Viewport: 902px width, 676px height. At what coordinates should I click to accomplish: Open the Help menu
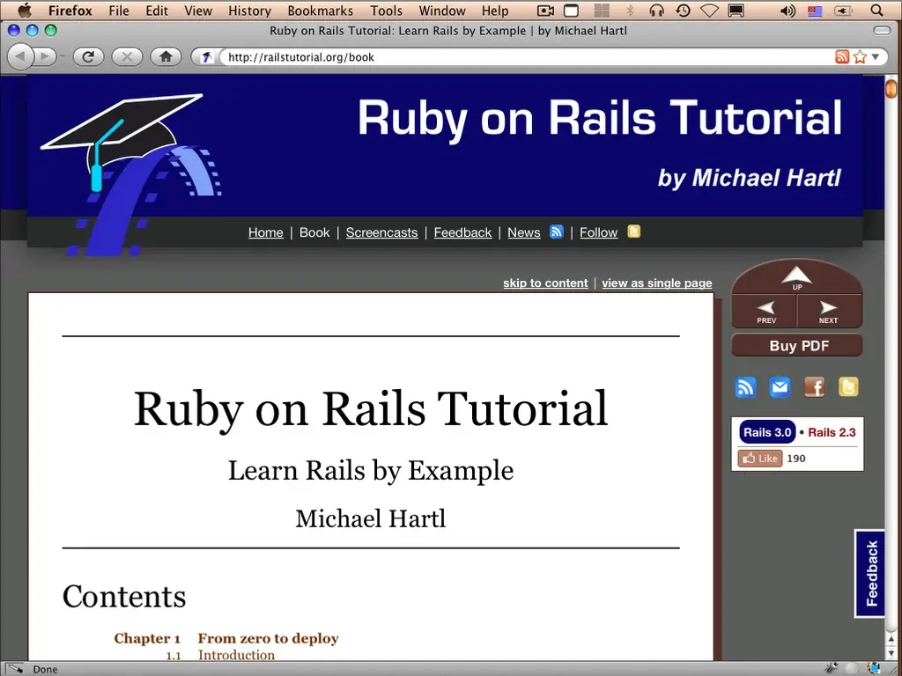click(x=495, y=11)
